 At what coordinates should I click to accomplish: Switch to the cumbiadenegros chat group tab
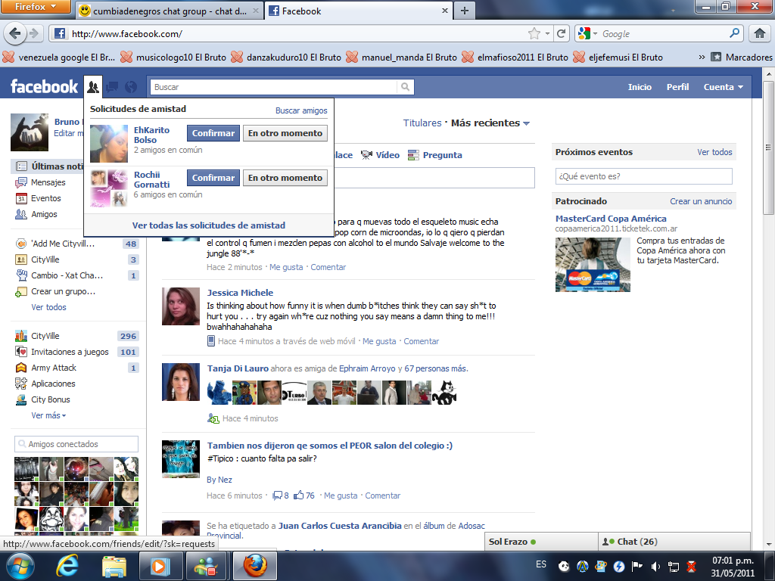pyautogui.click(x=169, y=11)
